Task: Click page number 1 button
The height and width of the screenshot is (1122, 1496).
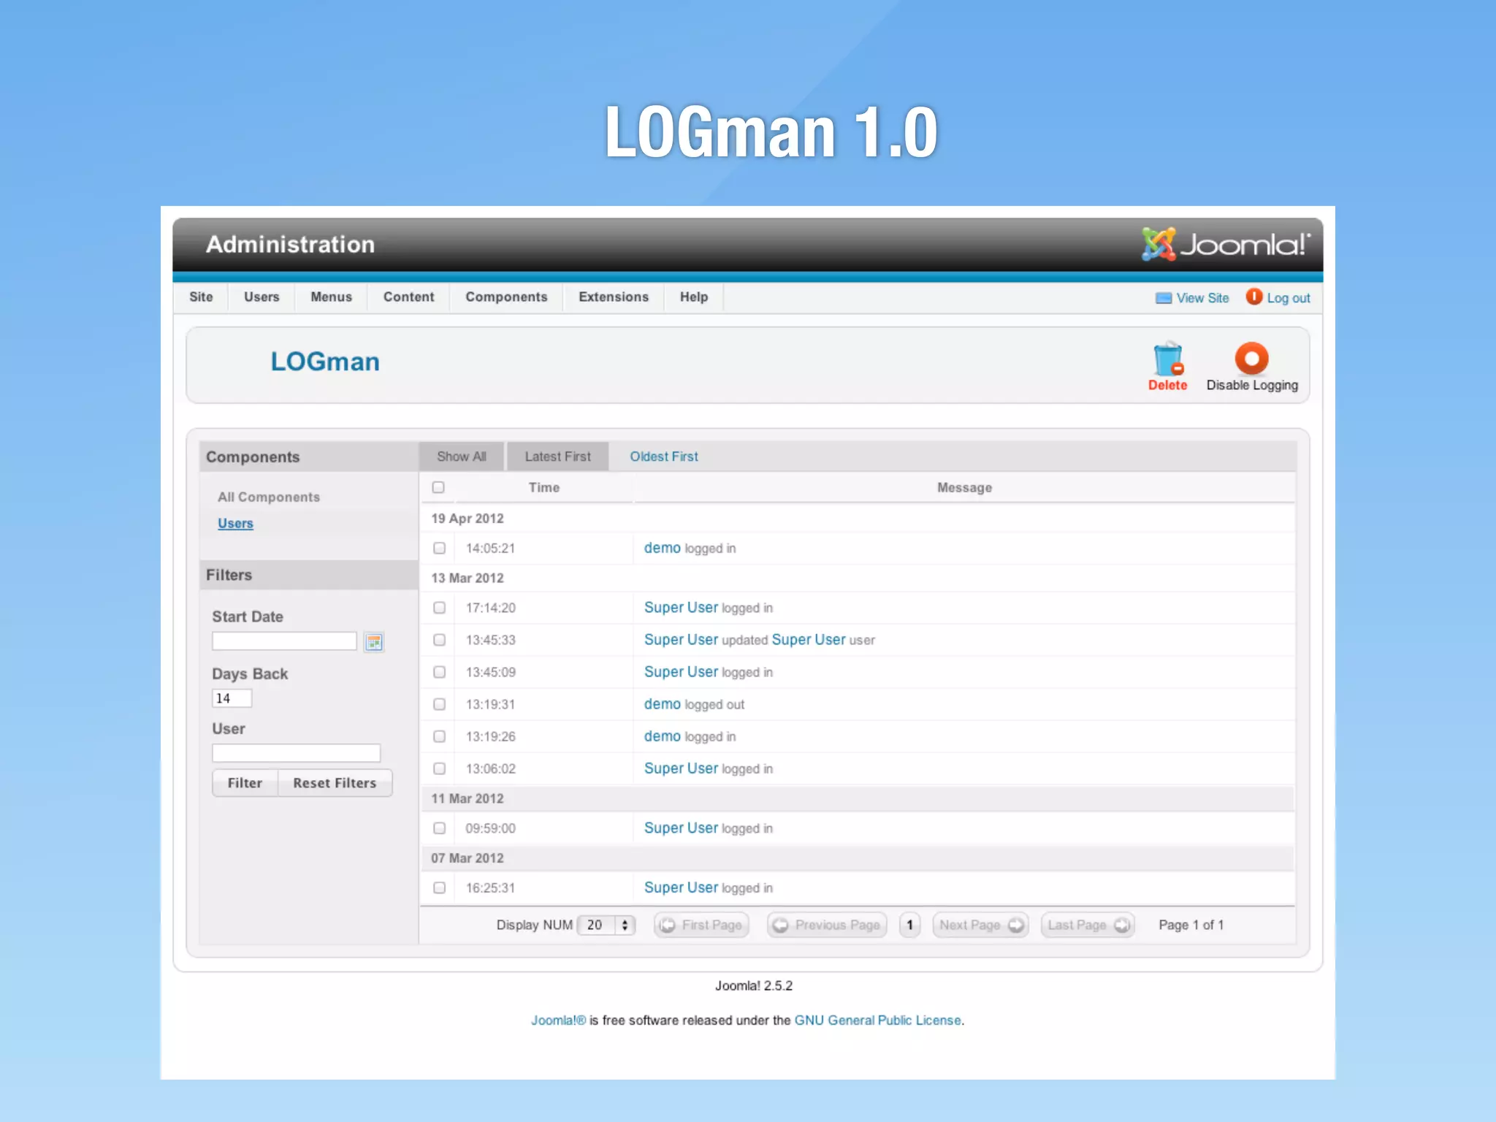Action: (x=909, y=925)
